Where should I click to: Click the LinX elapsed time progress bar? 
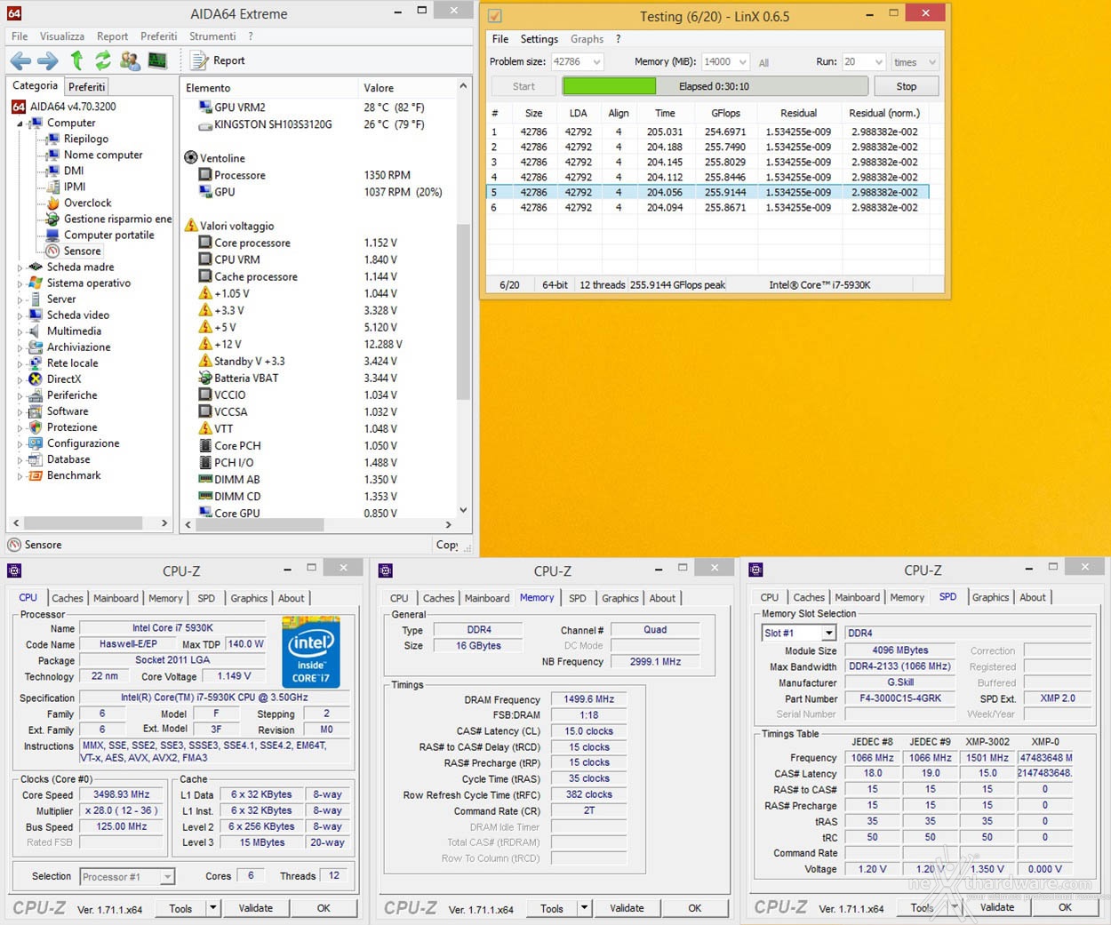(715, 86)
